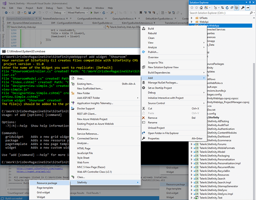
Task: Open the Server Explorer side tab
Action: 3,24
